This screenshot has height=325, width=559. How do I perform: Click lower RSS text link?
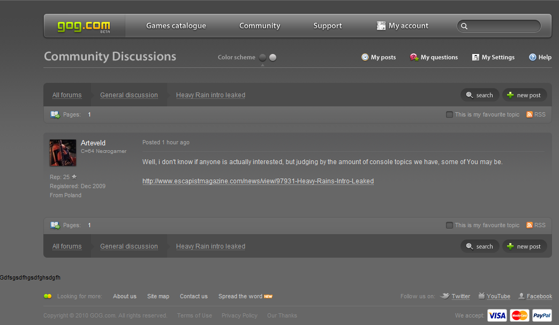click(540, 226)
